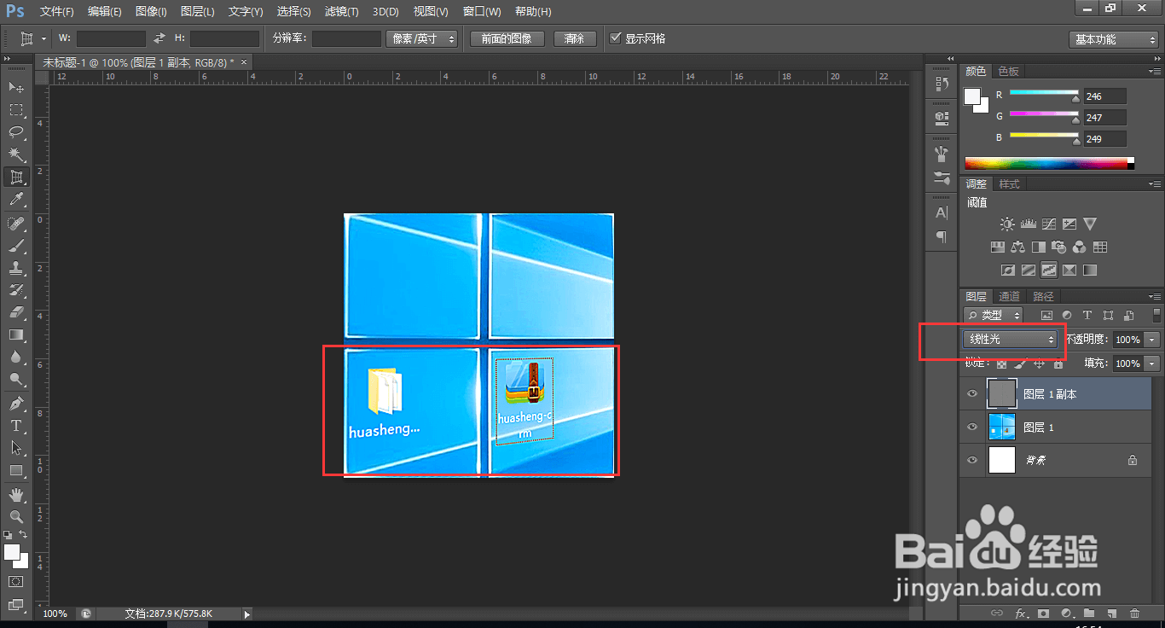
Task: Create a new layer with bottom icon
Action: click(x=1112, y=613)
